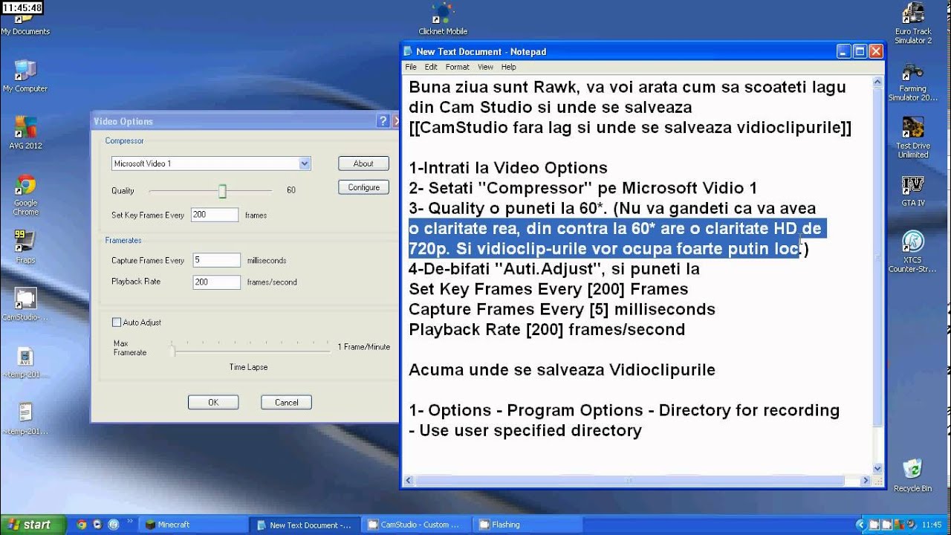Maximize the Notepad window
This screenshot has height=535, width=951.
pos(860,51)
